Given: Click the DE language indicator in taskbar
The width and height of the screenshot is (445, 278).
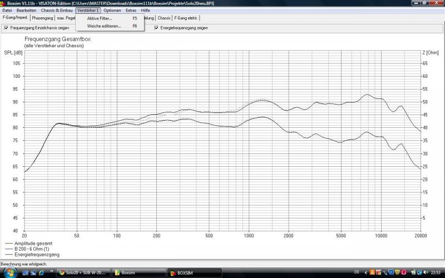Looking at the screenshot, I should coord(357,272).
